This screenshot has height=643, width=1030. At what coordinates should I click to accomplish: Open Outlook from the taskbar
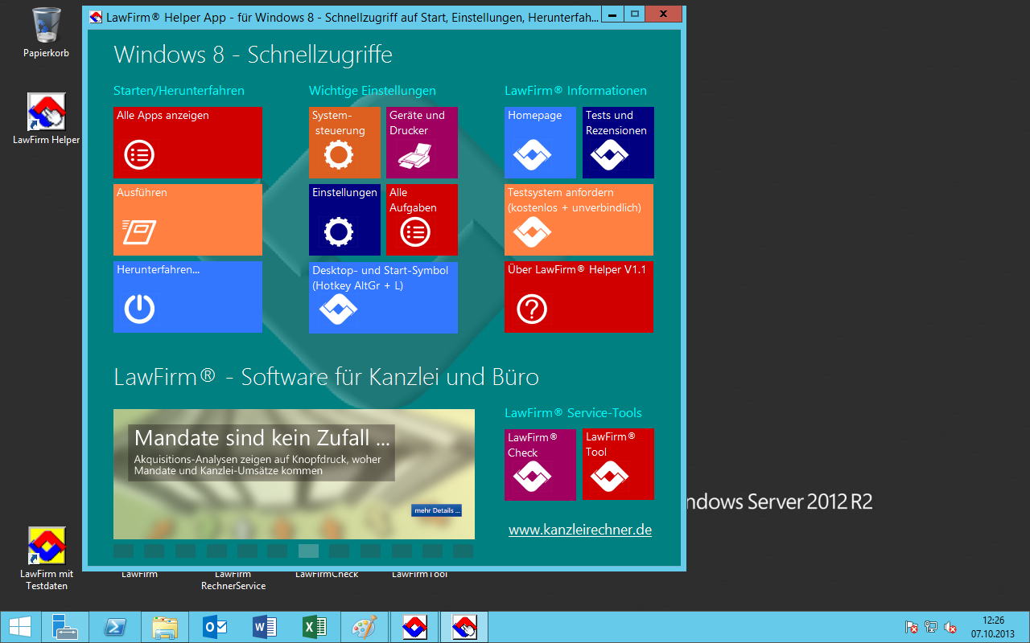coord(214,627)
